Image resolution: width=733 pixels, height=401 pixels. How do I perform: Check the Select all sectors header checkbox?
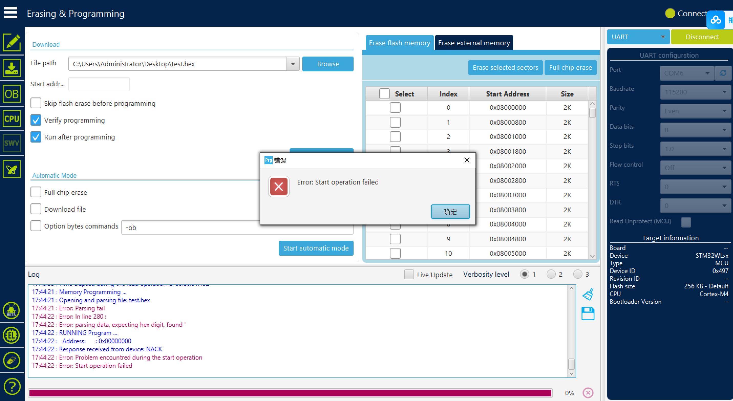(385, 94)
